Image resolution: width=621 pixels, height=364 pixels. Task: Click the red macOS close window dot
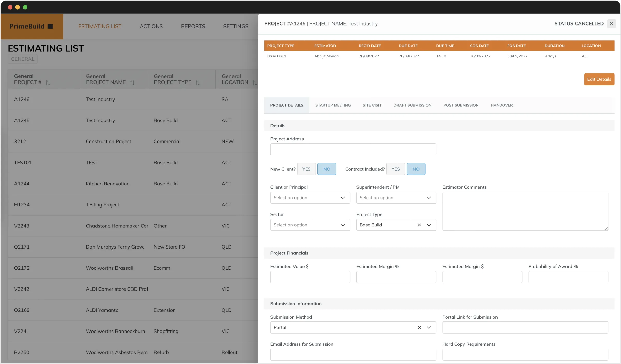pos(10,7)
